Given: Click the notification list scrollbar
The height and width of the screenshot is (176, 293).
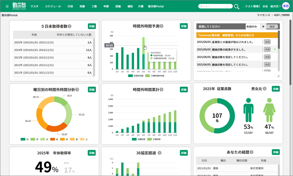Looking at the screenshot, I should coord(279,40).
